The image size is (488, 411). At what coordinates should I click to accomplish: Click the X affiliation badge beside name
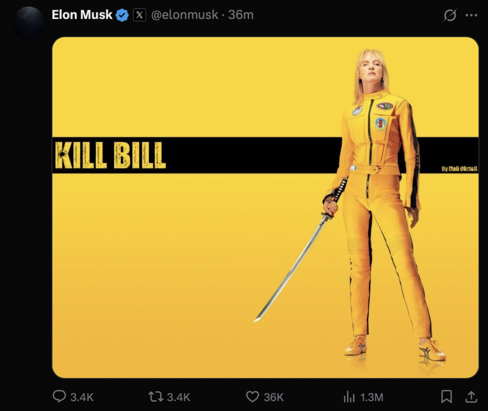(x=140, y=15)
